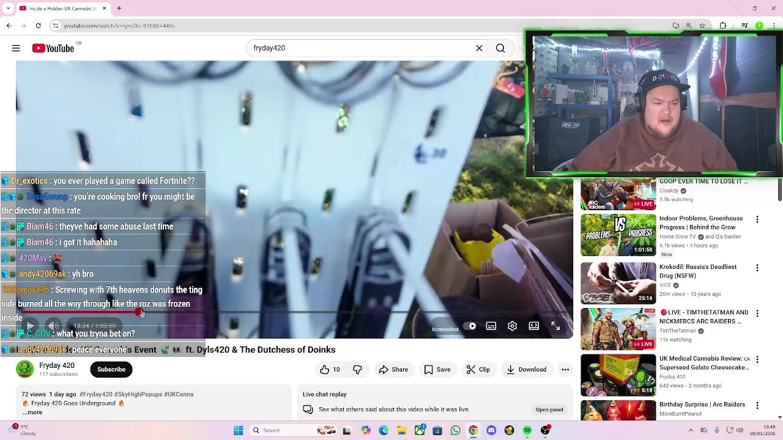Open the Birthday Surprise Arc Raiders title
This screenshot has width=783, height=440.
click(702, 405)
